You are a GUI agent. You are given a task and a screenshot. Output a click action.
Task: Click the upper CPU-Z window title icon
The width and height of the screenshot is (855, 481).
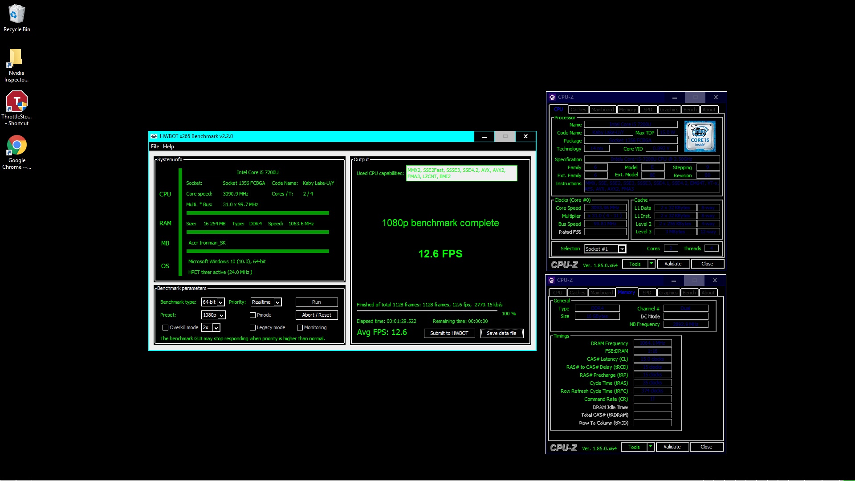click(x=552, y=97)
